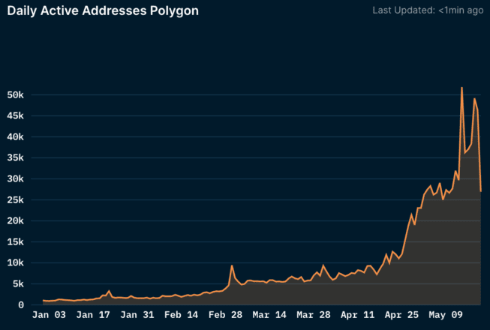This screenshot has width=490, height=330.
Task: Click the 50k y-axis label
Action: (15, 95)
